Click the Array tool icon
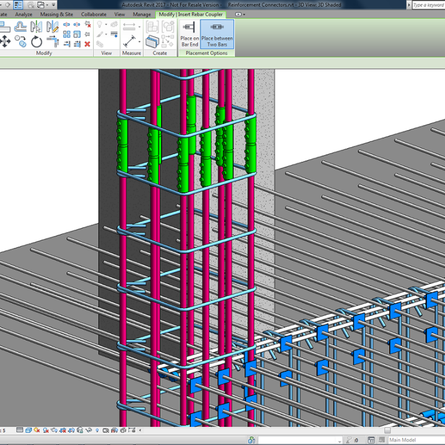The height and width of the screenshot is (445, 445). (x=67, y=35)
